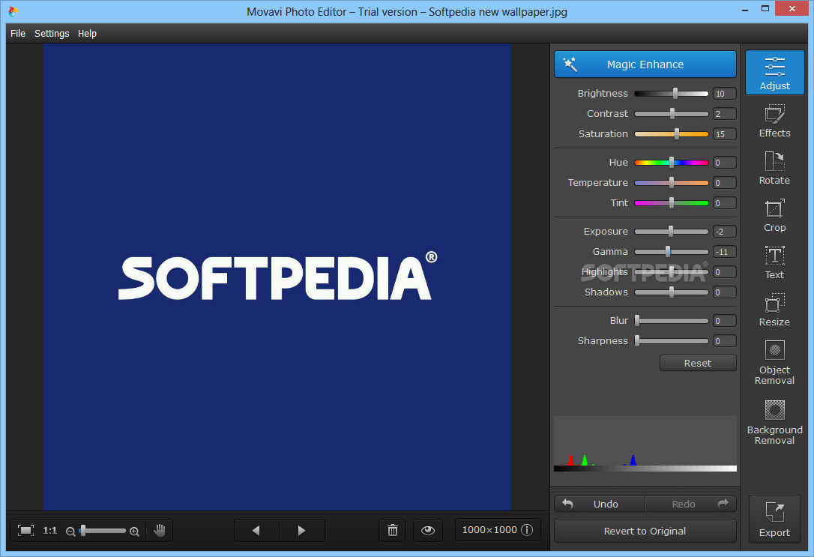Image resolution: width=814 pixels, height=557 pixels.
Task: Click the Saturation slider handle
Action: [x=676, y=134]
